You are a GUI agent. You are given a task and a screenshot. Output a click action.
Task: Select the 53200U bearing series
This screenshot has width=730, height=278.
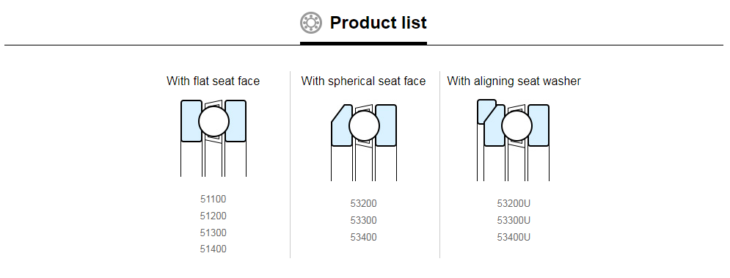514,203
